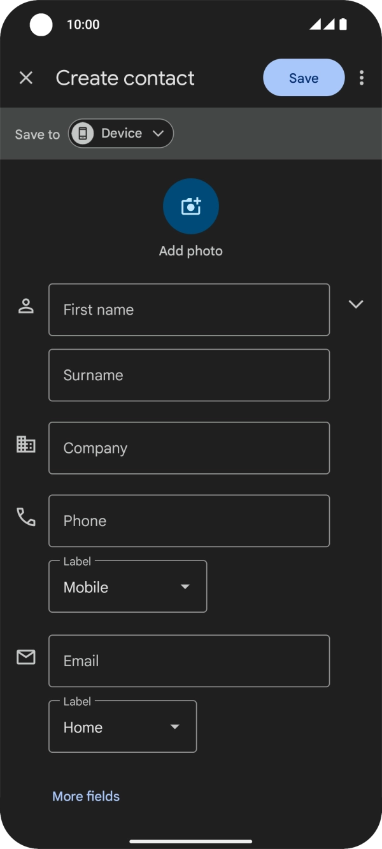
Task: Click the phone handset icon
Action: [25, 517]
